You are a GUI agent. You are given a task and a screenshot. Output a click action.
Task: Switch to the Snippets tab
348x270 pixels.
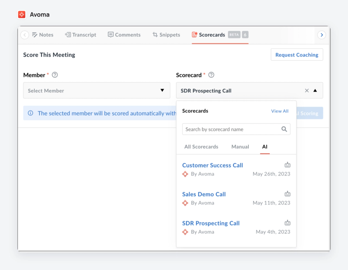click(x=166, y=35)
